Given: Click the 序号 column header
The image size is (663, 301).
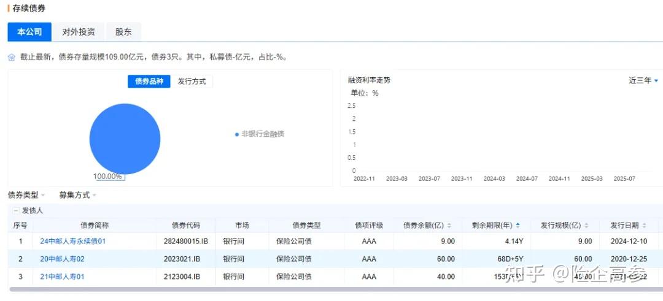Looking at the screenshot, I should 20,226.
